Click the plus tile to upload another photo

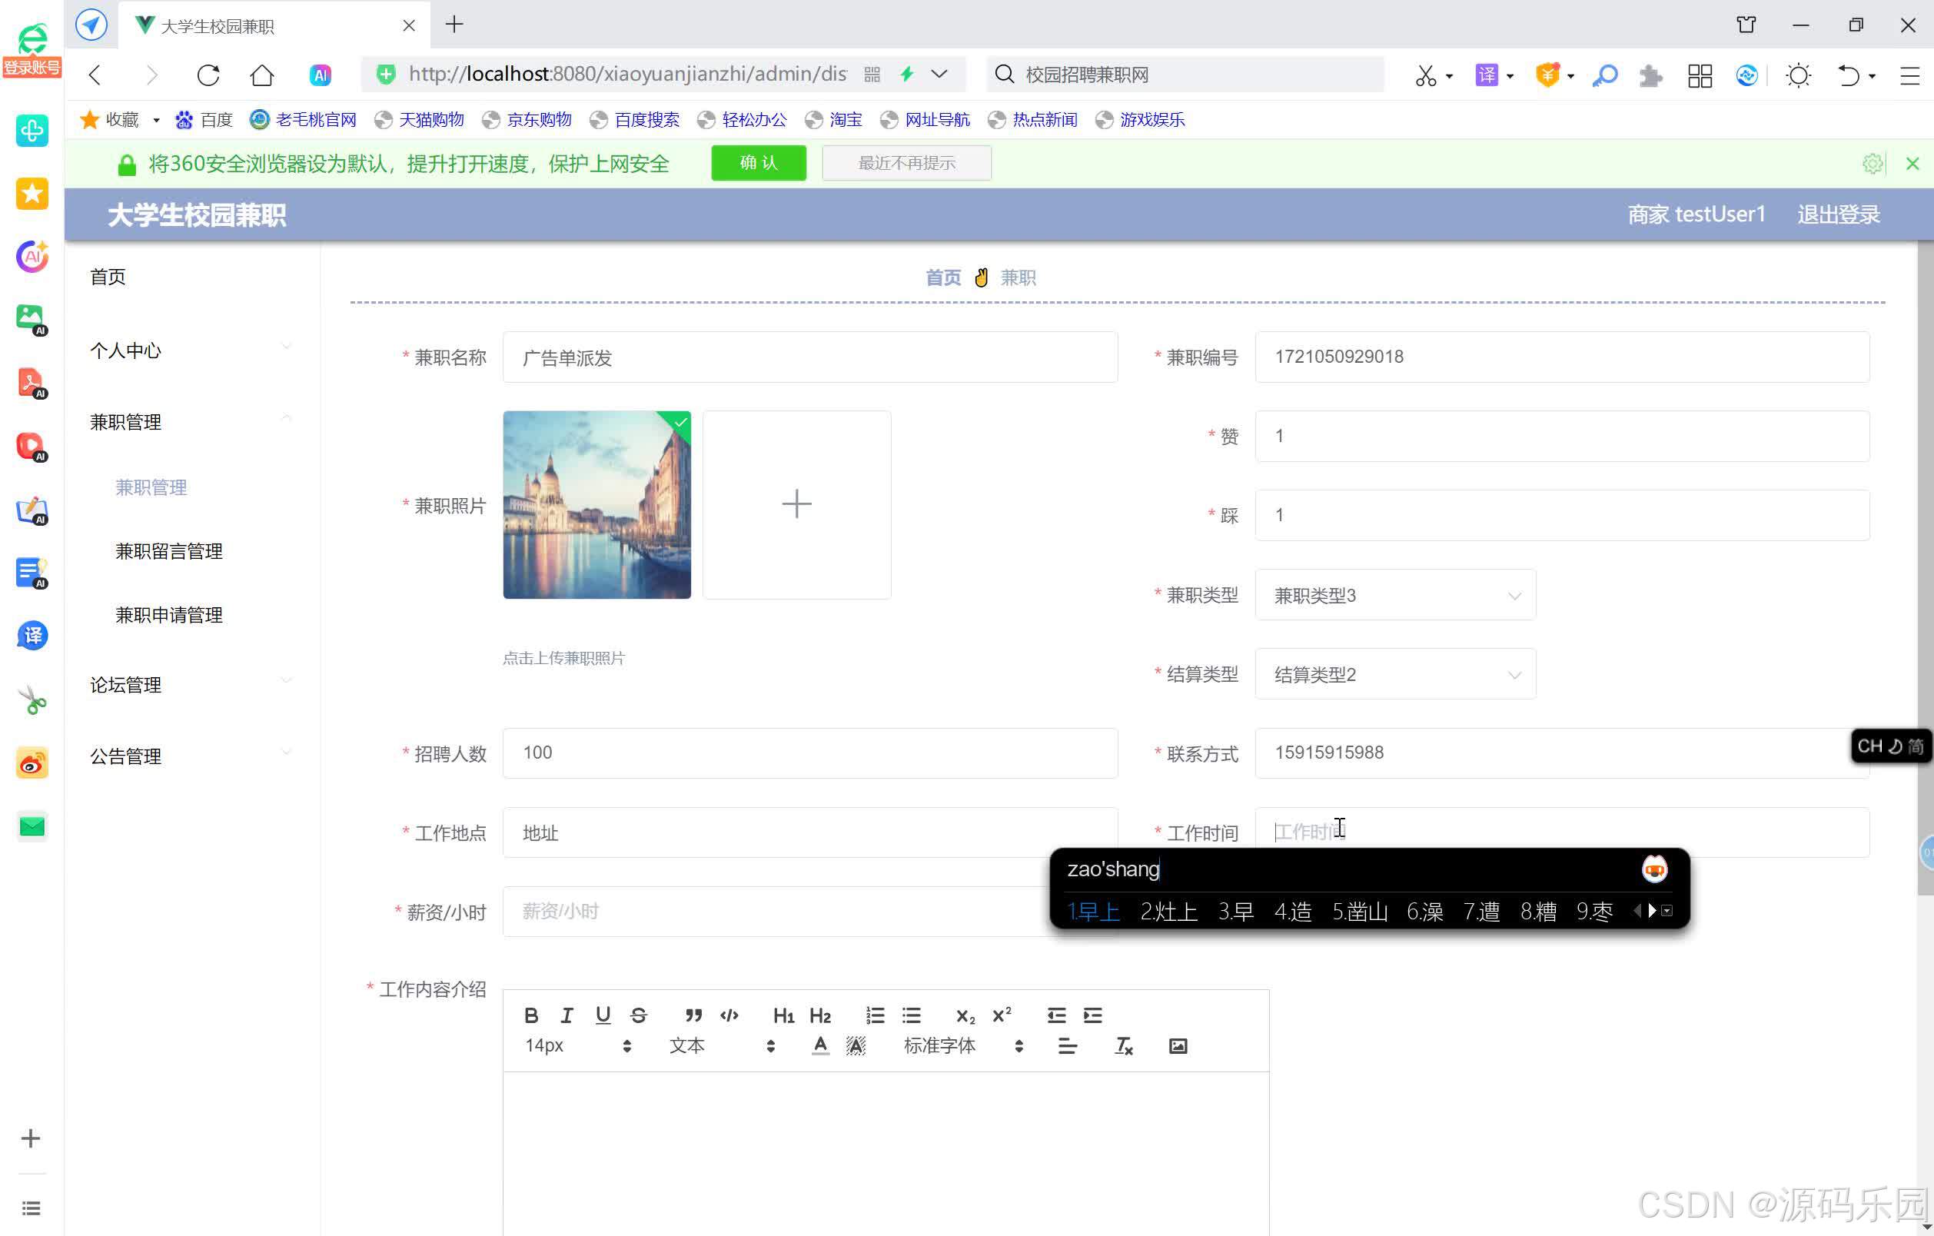(796, 504)
